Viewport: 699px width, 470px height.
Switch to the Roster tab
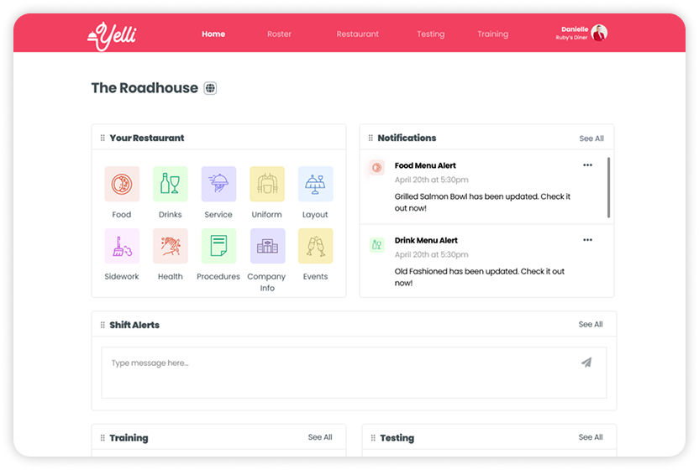pyautogui.click(x=279, y=34)
